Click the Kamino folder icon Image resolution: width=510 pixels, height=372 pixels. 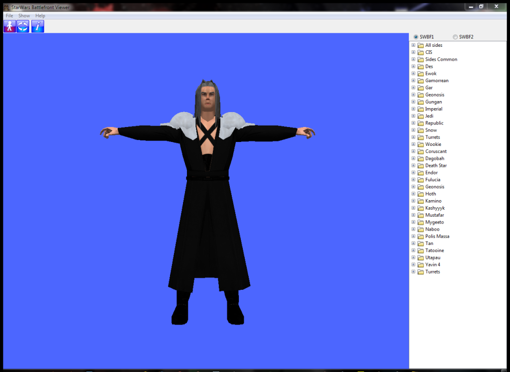coord(421,201)
